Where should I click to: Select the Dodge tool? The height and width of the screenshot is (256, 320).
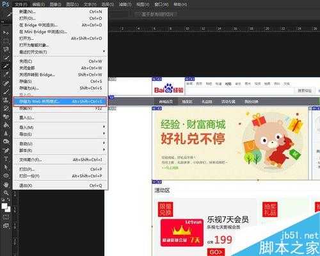[6, 142]
